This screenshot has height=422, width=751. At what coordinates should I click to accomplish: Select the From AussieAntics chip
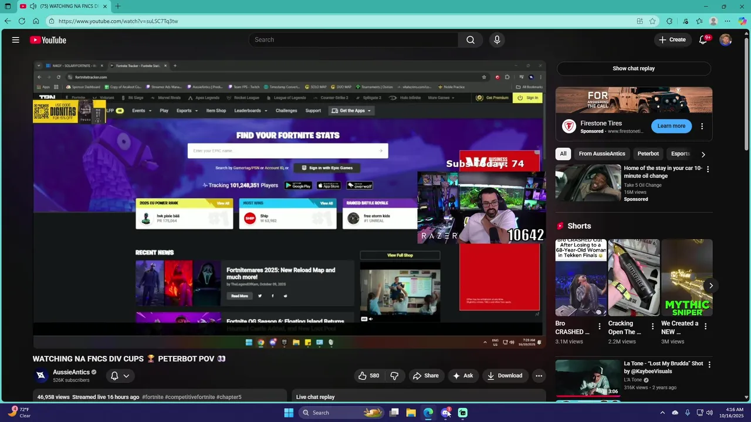tap(602, 154)
